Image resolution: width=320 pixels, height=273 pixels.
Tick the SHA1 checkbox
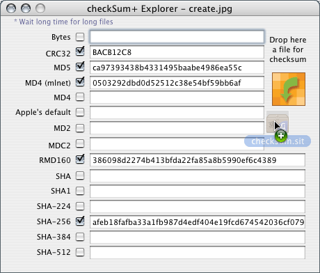coord(80,191)
